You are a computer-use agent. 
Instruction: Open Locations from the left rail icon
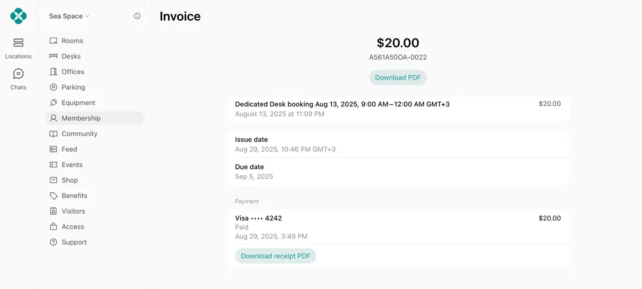[x=18, y=43]
